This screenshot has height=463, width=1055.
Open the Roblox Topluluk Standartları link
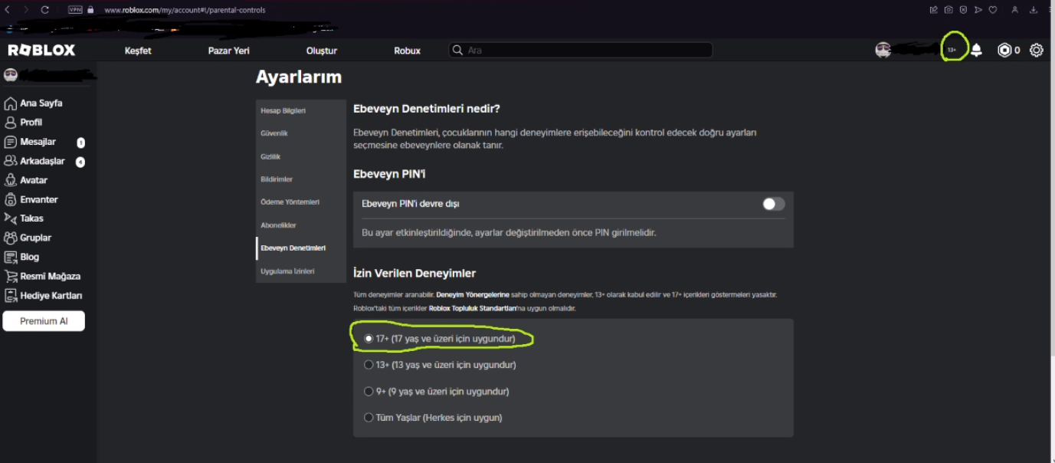473,308
